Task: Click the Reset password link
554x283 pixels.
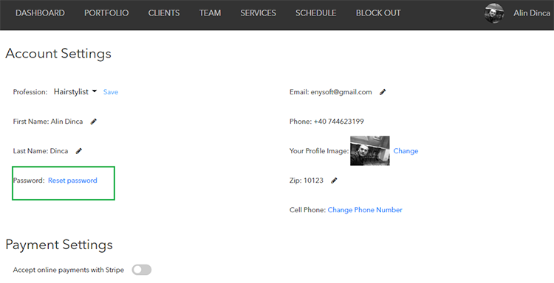Action: tap(72, 181)
